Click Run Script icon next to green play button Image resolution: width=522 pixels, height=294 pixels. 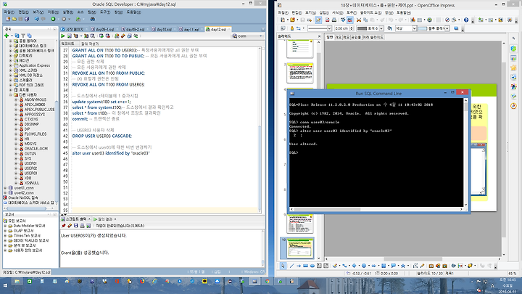(x=70, y=36)
